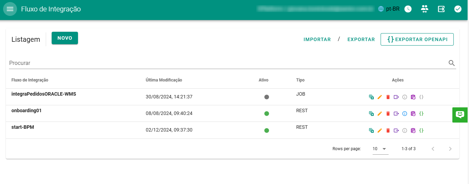Click the 1-3 of 3 pagination text
This screenshot has height=184, width=469.
click(409, 149)
